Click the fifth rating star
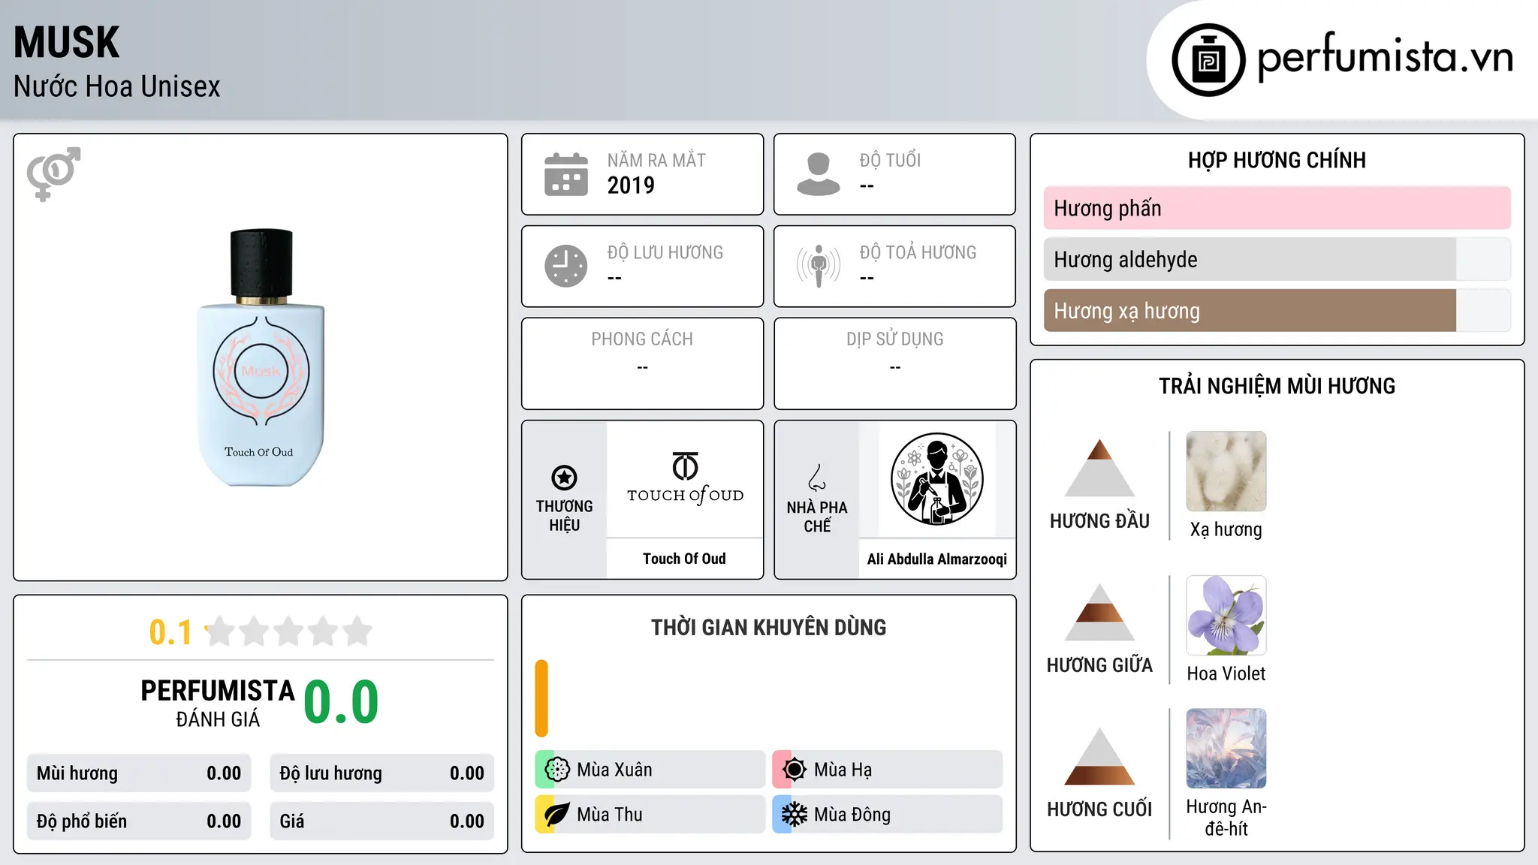The height and width of the screenshot is (865, 1538). (x=357, y=631)
